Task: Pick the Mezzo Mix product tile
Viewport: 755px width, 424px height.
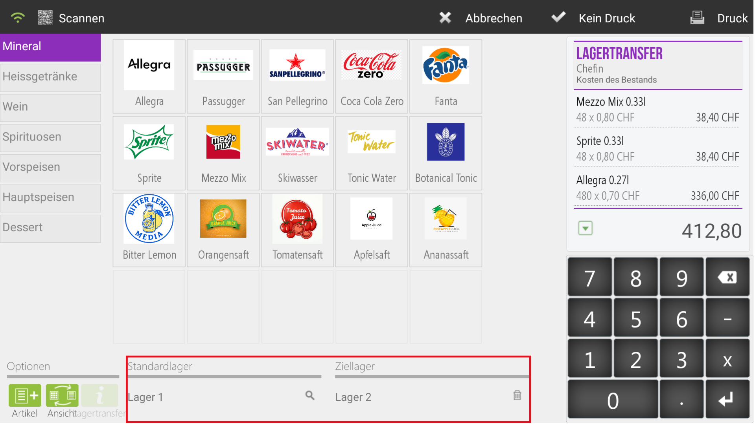Action: (223, 153)
